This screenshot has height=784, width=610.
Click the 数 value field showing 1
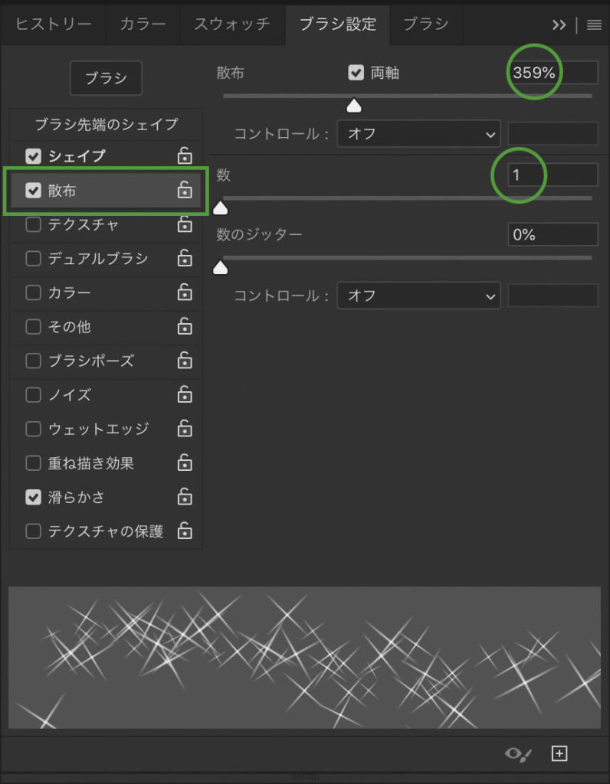pos(553,175)
